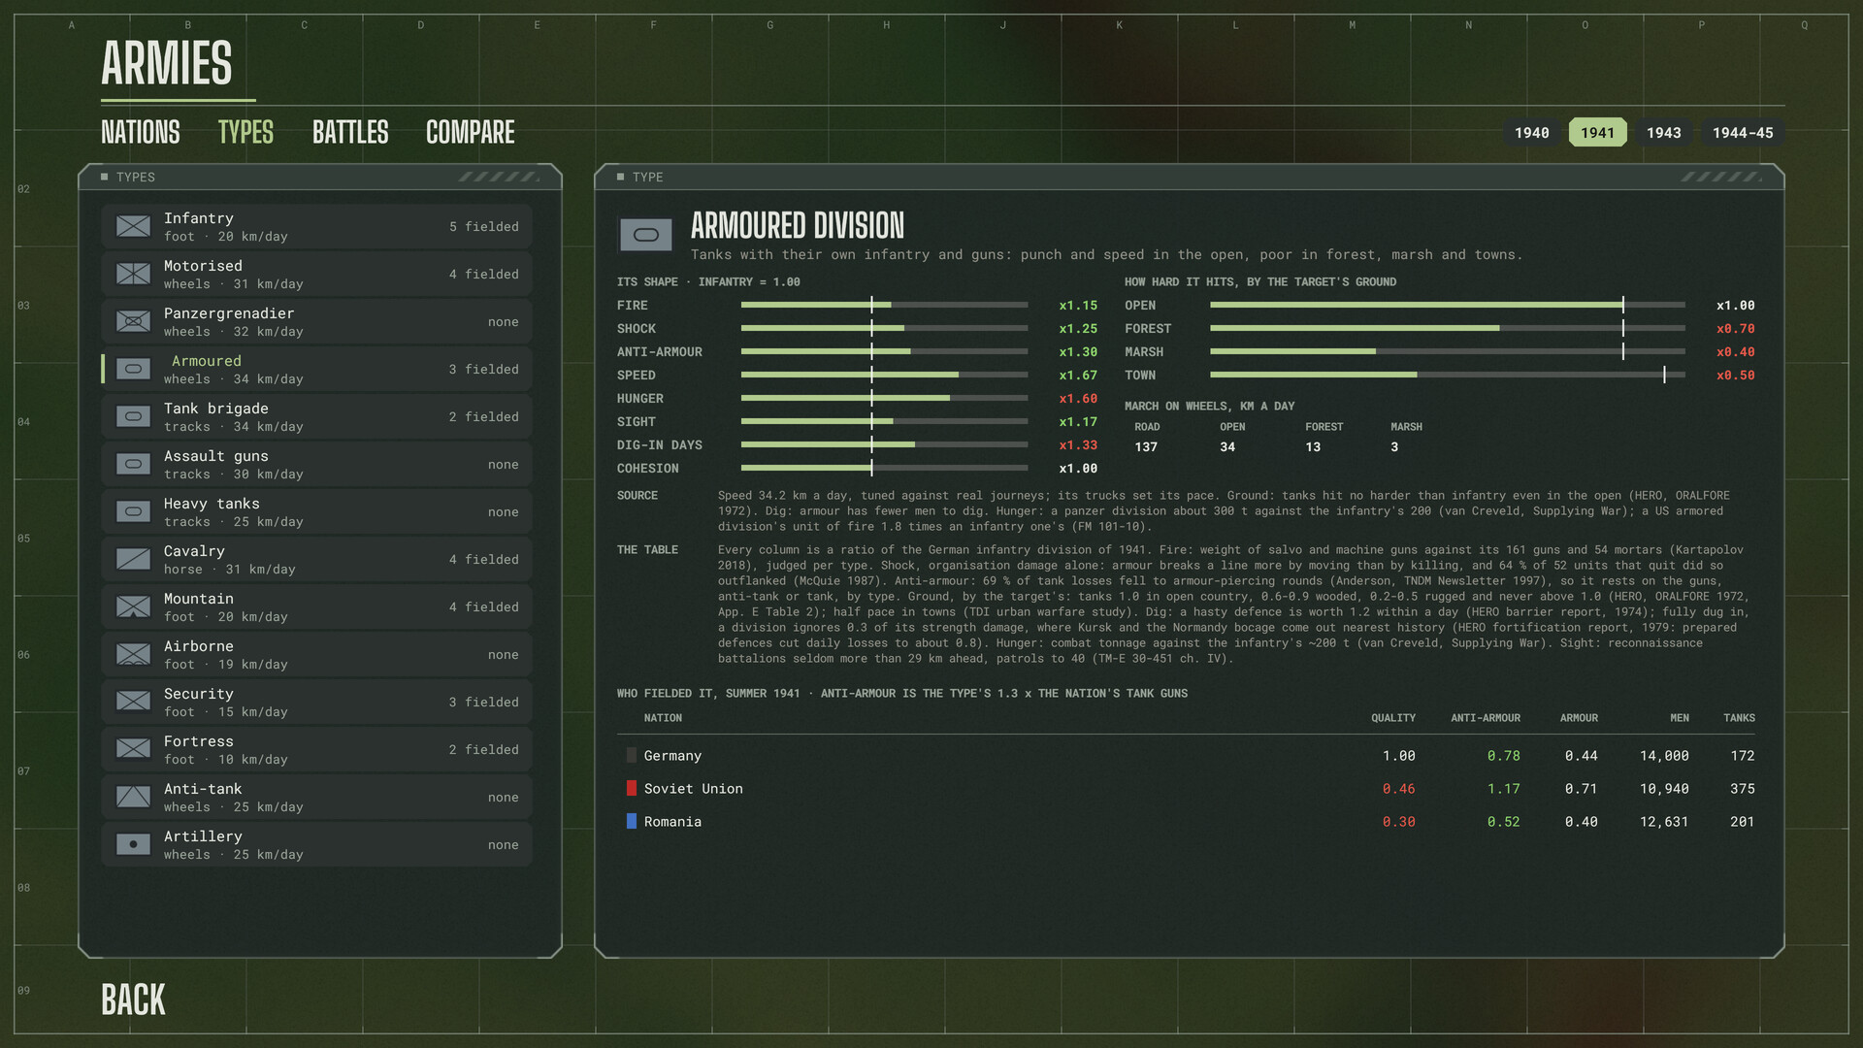This screenshot has width=1863, height=1048.
Task: Click the Heavy tanks unit icon
Action: [133, 511]
